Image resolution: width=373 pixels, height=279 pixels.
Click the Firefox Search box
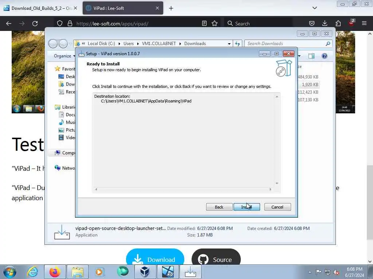tap(258, 24)
